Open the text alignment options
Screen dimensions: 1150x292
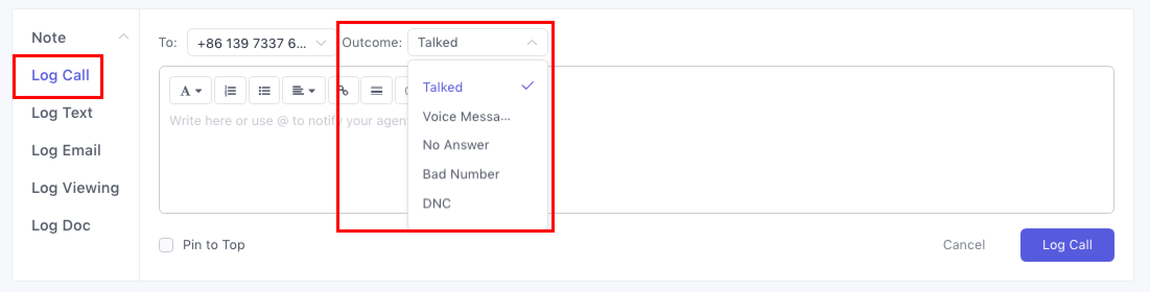[303, 91]
